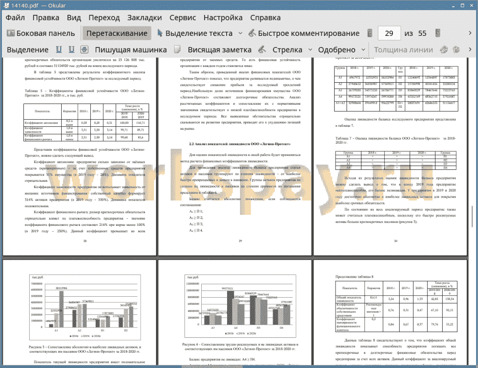Choose the Висящая заметка popup note tool
The image size is (478, 368).
click(219, 50)
